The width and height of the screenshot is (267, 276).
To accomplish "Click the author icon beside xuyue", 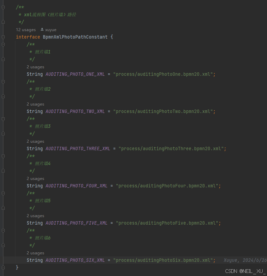I will (42, 30).
